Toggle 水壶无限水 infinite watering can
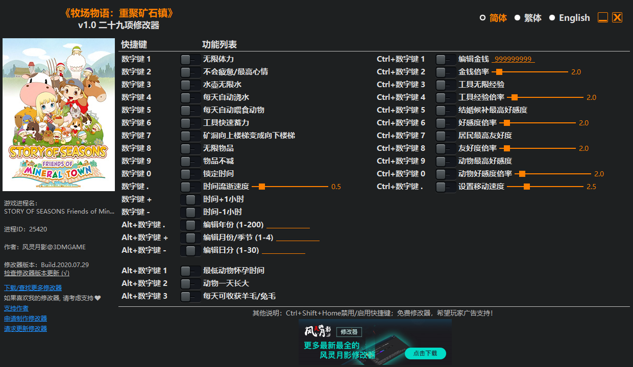The height and width of the screenshot is (367, 633). (190, 84)
